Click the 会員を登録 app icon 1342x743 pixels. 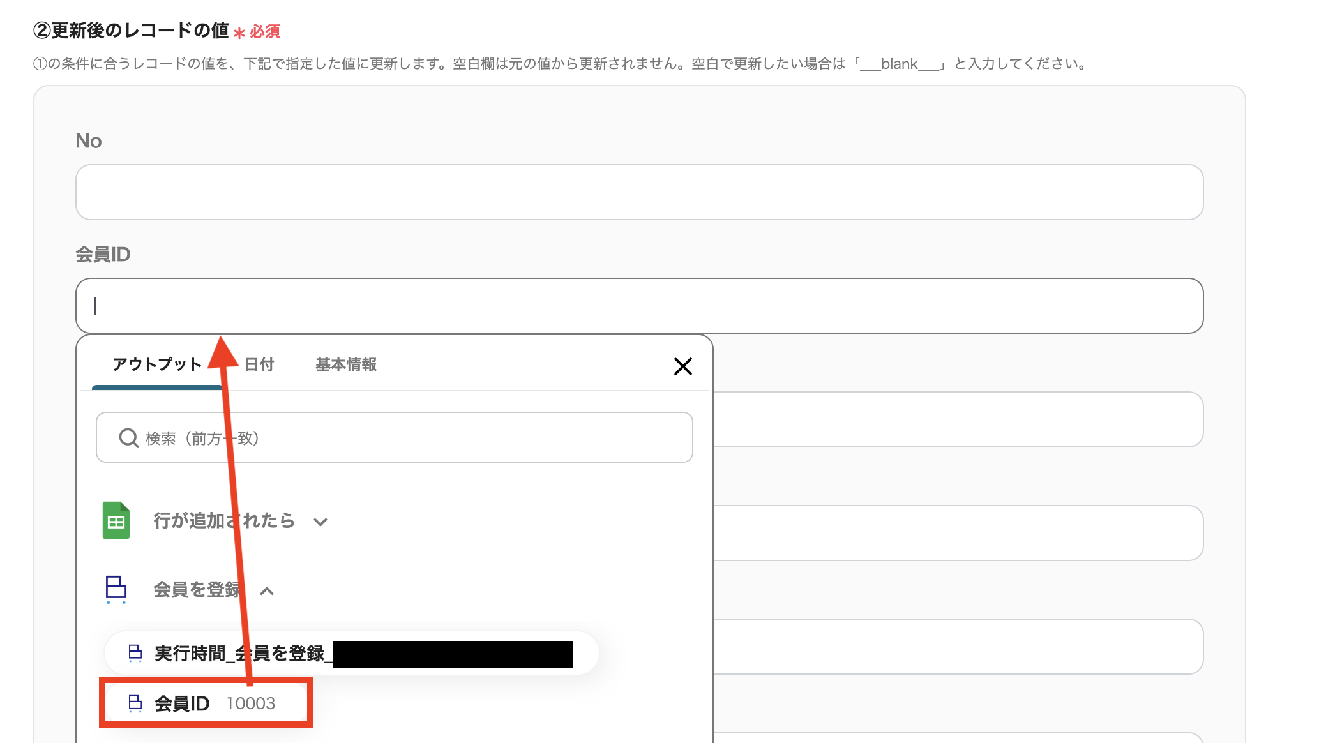tap(116, 589)
